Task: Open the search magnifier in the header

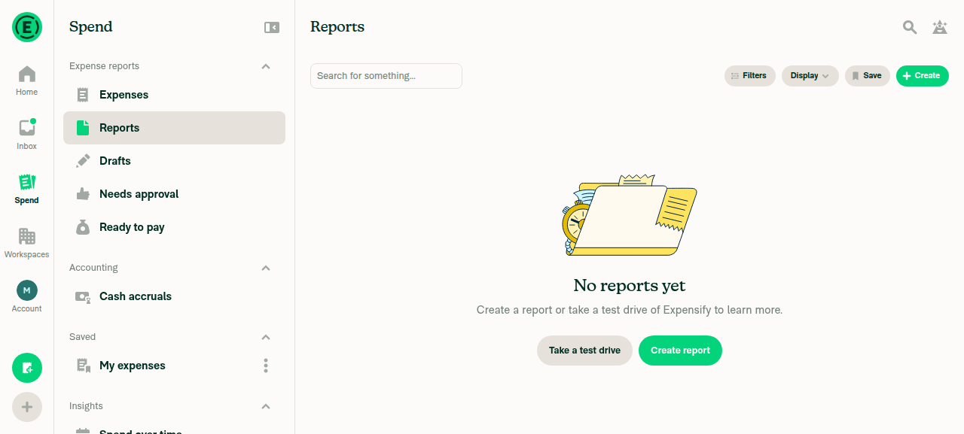Action: pyautogui.click(x=910, y=27)
